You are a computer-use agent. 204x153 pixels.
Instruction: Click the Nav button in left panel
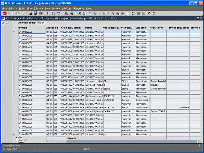tap(5, 24)
